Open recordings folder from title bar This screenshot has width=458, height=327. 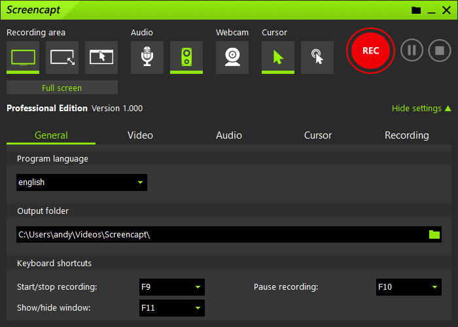(416, 10)
